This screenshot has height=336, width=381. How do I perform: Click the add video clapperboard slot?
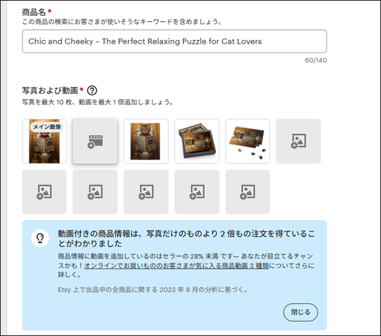pos(95,141)
